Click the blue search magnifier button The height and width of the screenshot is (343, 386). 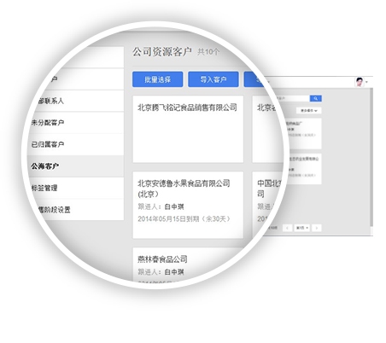tap(316, 98)
